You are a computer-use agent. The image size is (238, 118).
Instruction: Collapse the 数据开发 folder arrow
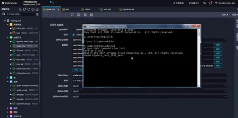point(8,37)
